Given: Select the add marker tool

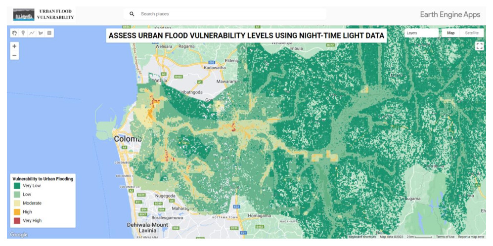Looking at the screenshot, I should 23,33.
